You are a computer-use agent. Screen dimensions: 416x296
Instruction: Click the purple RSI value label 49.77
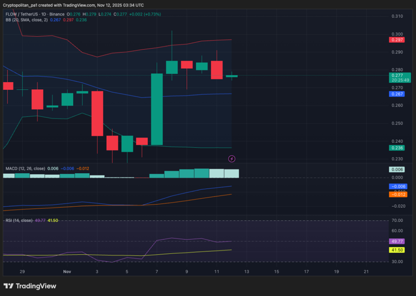pyautogui.click(x=398, y=241)
